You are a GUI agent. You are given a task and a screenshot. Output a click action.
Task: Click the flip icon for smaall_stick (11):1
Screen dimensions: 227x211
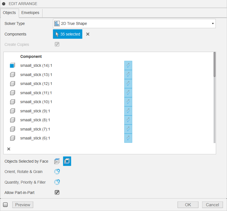[x=128, y=93]
